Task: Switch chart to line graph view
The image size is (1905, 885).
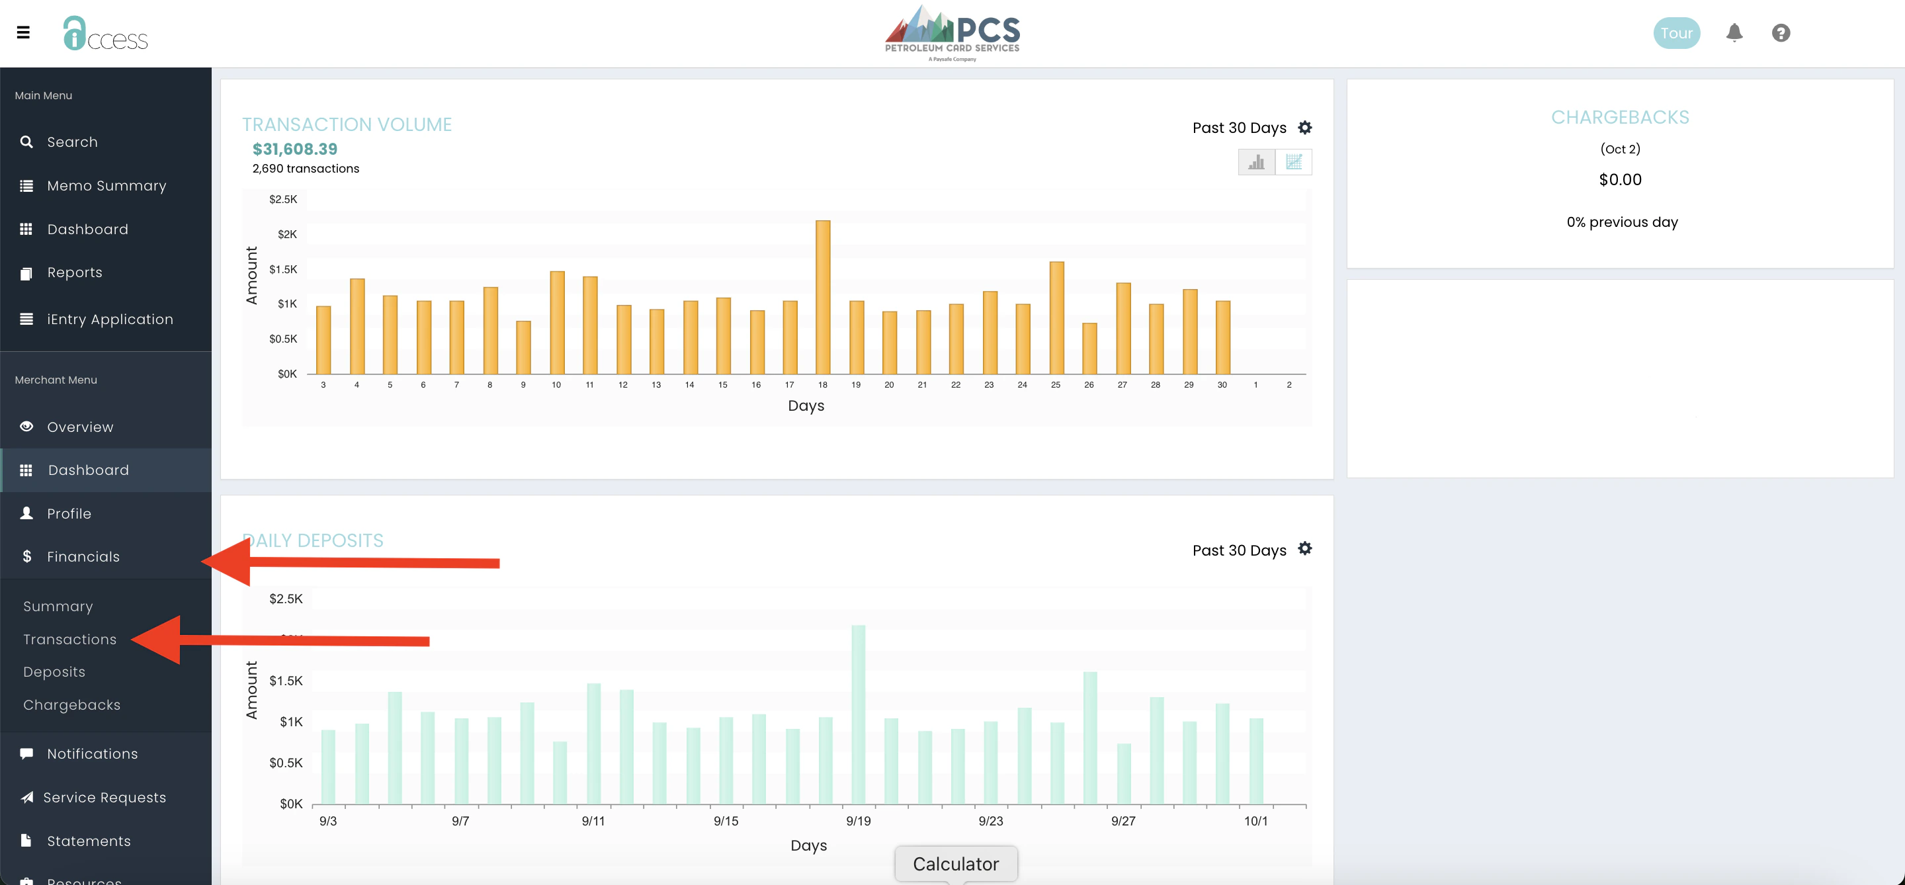Action: click(1293, 162)
